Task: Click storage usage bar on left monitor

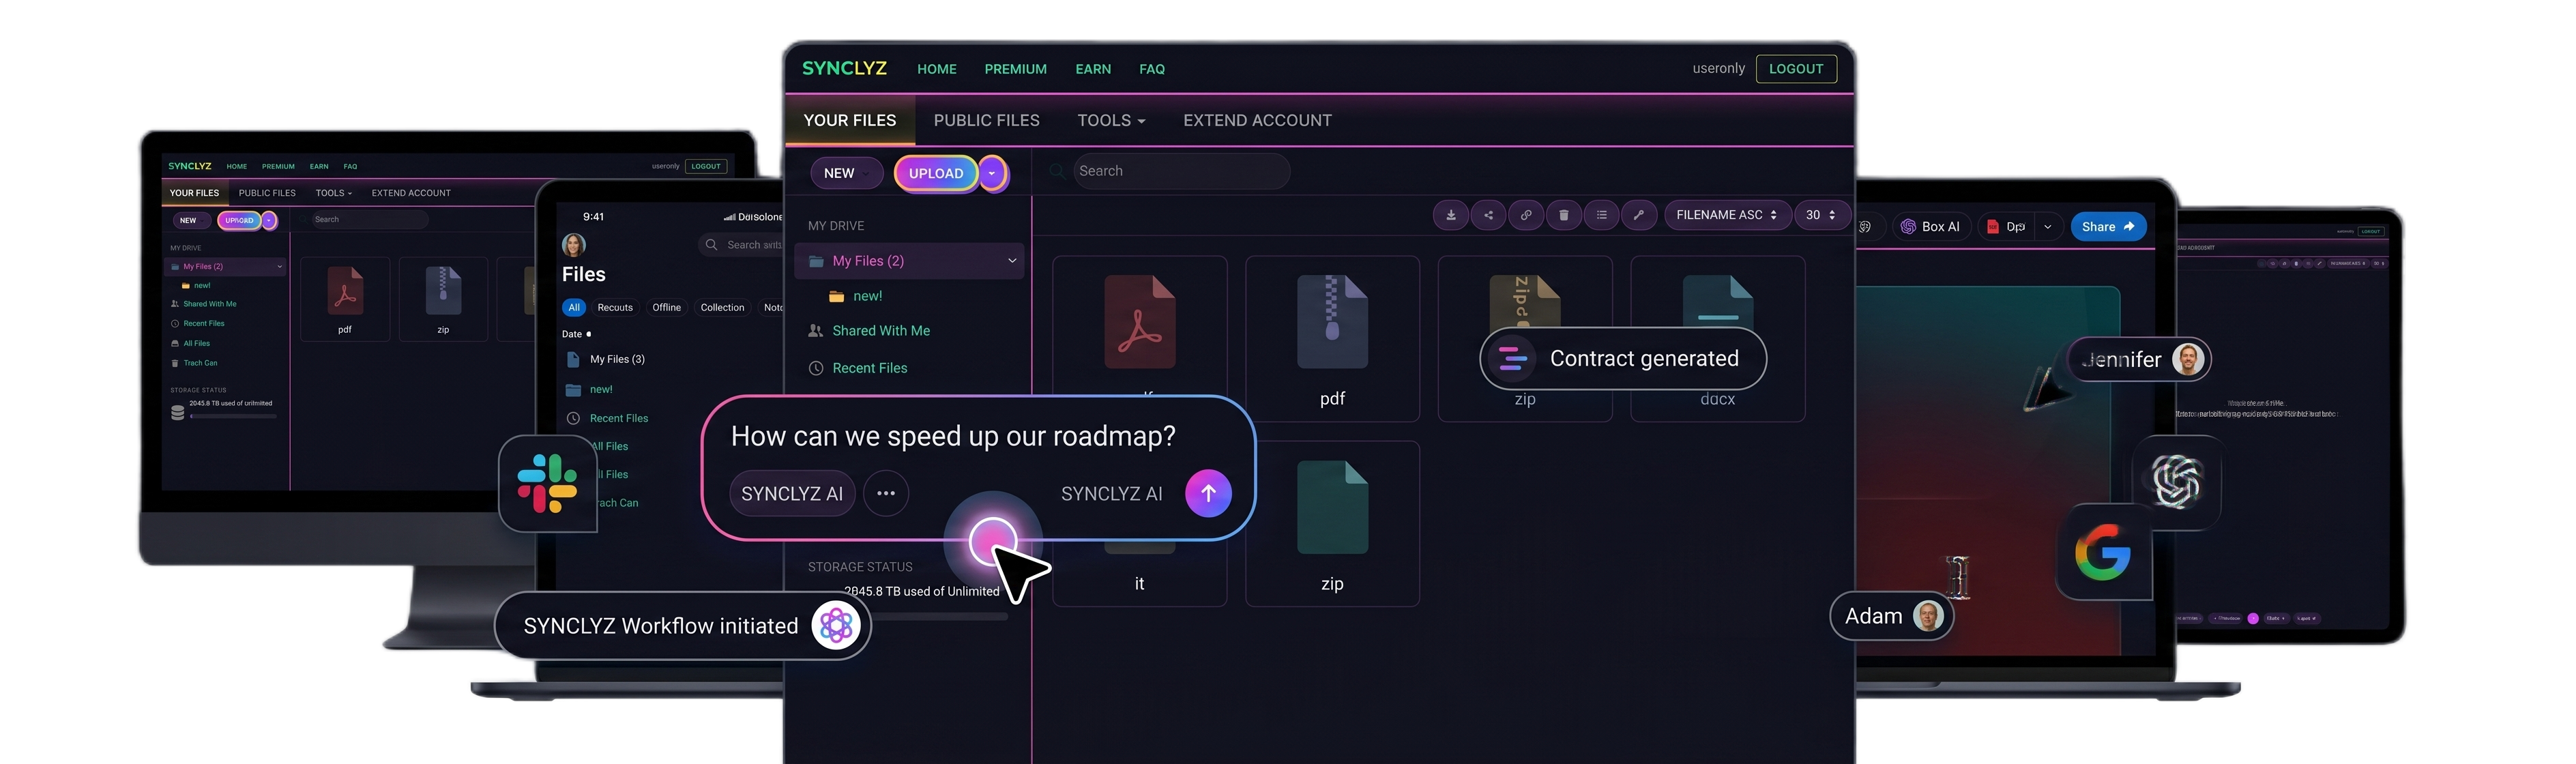Action: (232, 416)
